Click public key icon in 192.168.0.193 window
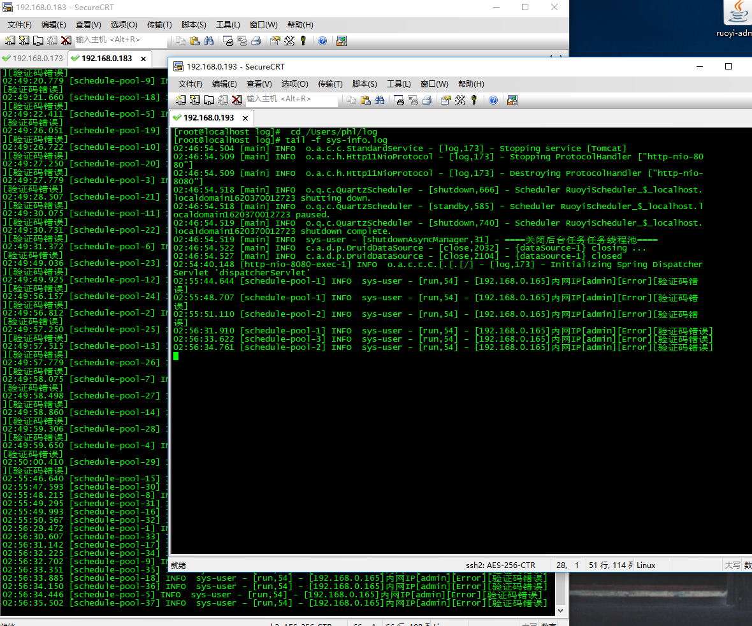Screen dimensions: 752x626 474,100
